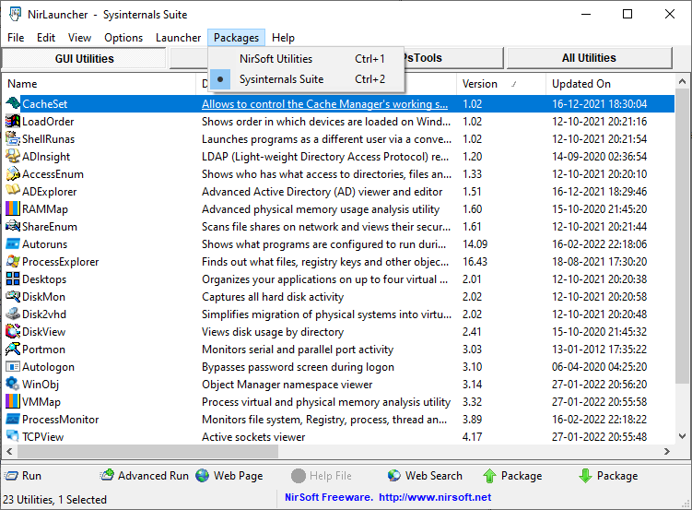The width and height of the screenshot is (692, 510).
Task: Click the ADInsight utility icon
Action: (13, 156)
